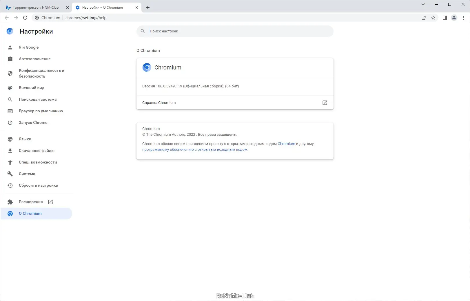Screen dimensions: 470x301
Task: Open the open-source software link
Action: pyautogui.click(x=195, y=150)
